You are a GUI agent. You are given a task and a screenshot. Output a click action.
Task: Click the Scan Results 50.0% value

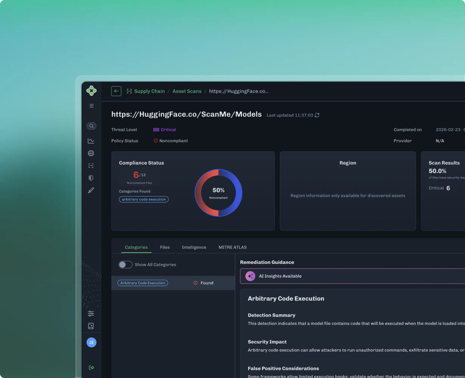(x=437, y=171)
